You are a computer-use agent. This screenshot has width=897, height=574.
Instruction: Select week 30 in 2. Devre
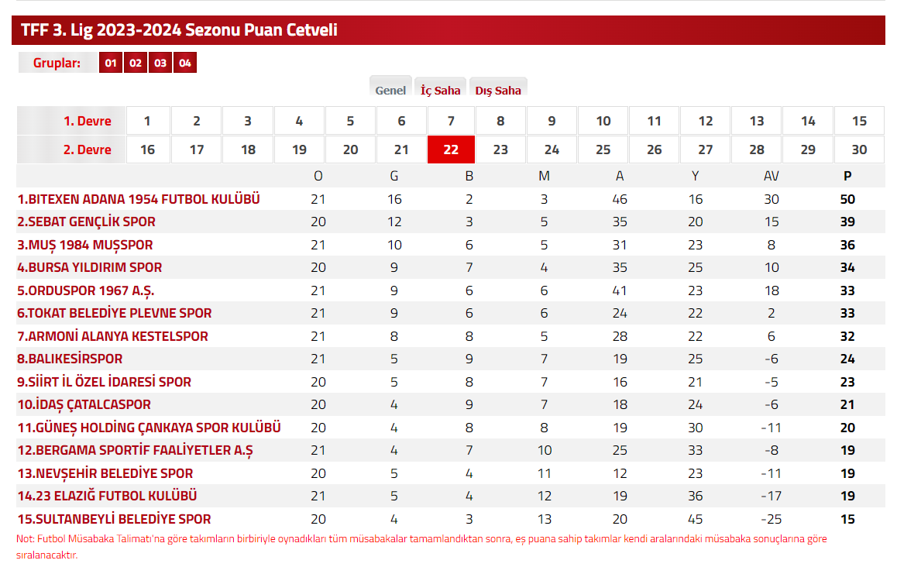coord(859,150)
